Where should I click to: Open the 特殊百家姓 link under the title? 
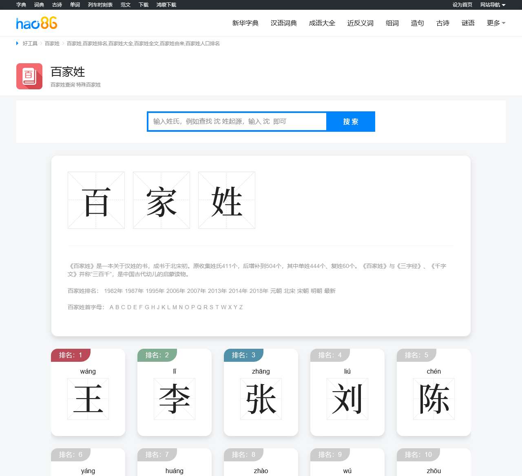point(88,85)
